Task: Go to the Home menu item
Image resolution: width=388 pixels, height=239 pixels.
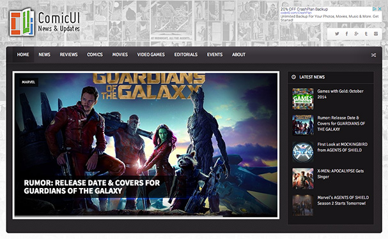Action: (23, 55)
